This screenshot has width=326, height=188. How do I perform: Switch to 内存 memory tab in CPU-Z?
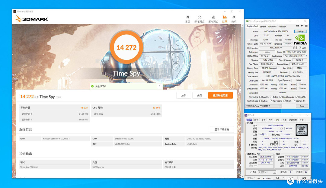(x=270, y=120)
